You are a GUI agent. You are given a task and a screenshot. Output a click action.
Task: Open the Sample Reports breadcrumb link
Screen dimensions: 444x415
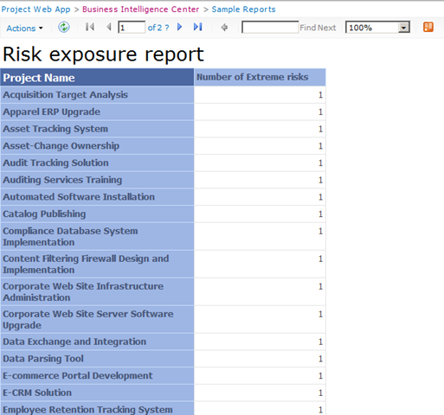pyautogui.click(x=244, y=10)
